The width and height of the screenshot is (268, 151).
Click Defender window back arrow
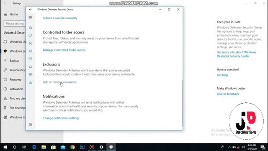[31, 9]
